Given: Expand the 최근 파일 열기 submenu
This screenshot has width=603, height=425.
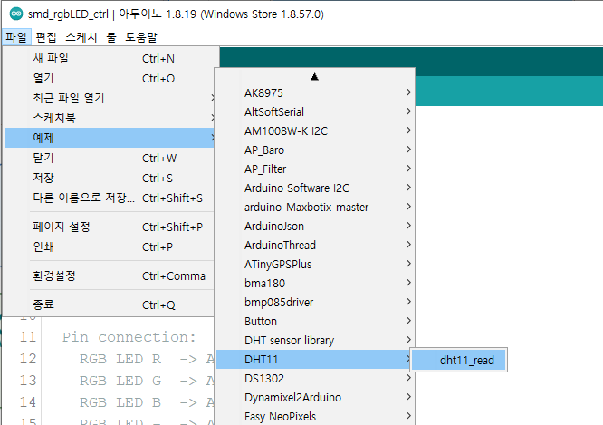Looking at the screenshot, I should (110, 98).
